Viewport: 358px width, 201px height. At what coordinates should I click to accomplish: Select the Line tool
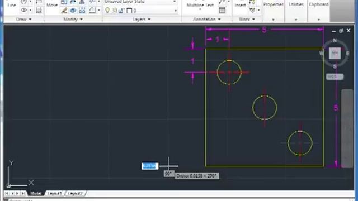pyautogui.click(x=11, y=4)
